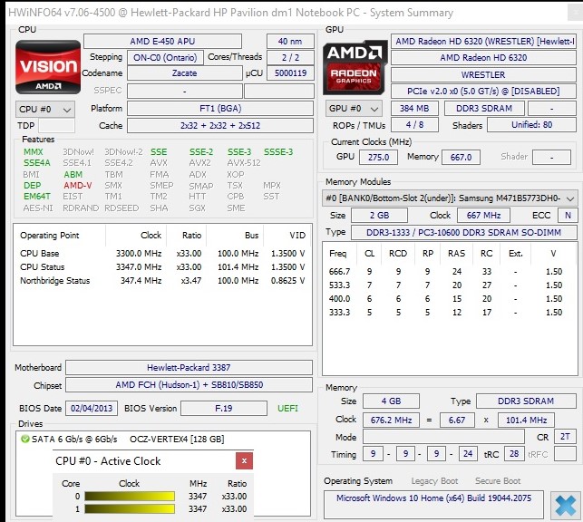Screen dimensions: 583x522
Task: Click the core 0 clock bar
Action: click(130, 496)
